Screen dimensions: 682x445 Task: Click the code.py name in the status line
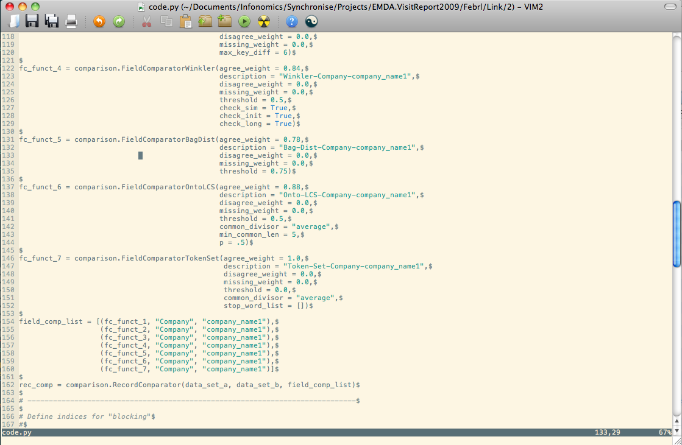click(16, 432)
